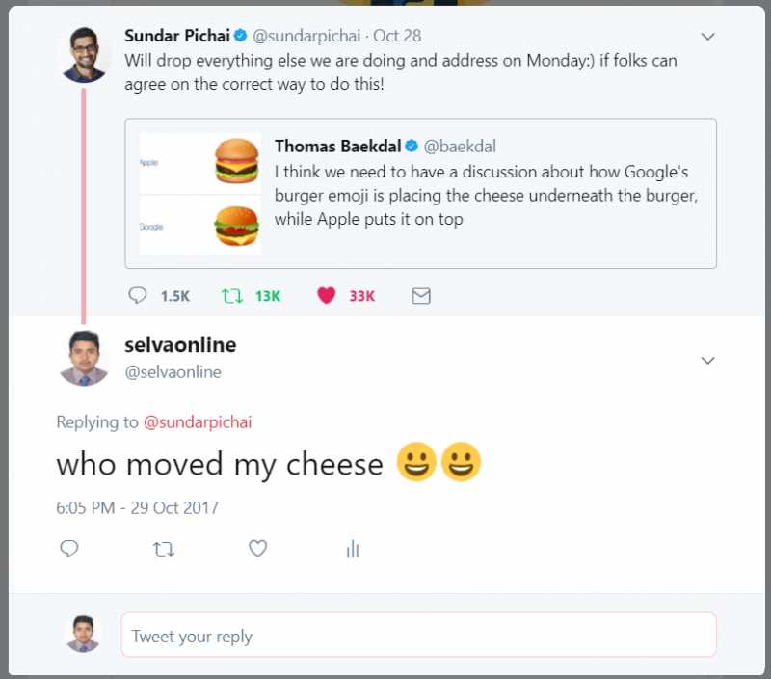Open options menu on Sundar Pichai's tweet
This screenshot has height=679, width=771.
tap(708, 36)
